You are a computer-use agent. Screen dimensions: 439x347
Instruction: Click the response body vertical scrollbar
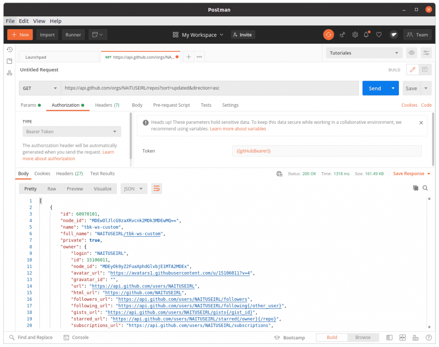click(429, 263)
